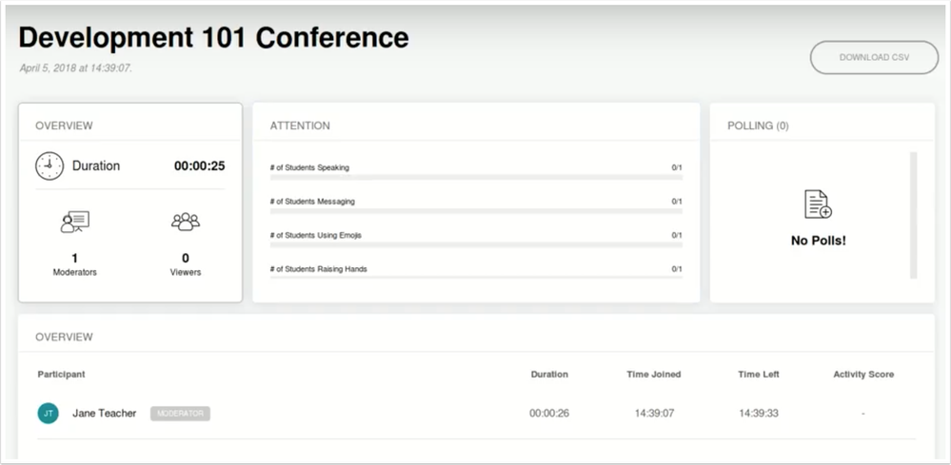The image size is (951, 465).
Task: Click the 14:39:07 time joined cell
Action: coord(654,414)
